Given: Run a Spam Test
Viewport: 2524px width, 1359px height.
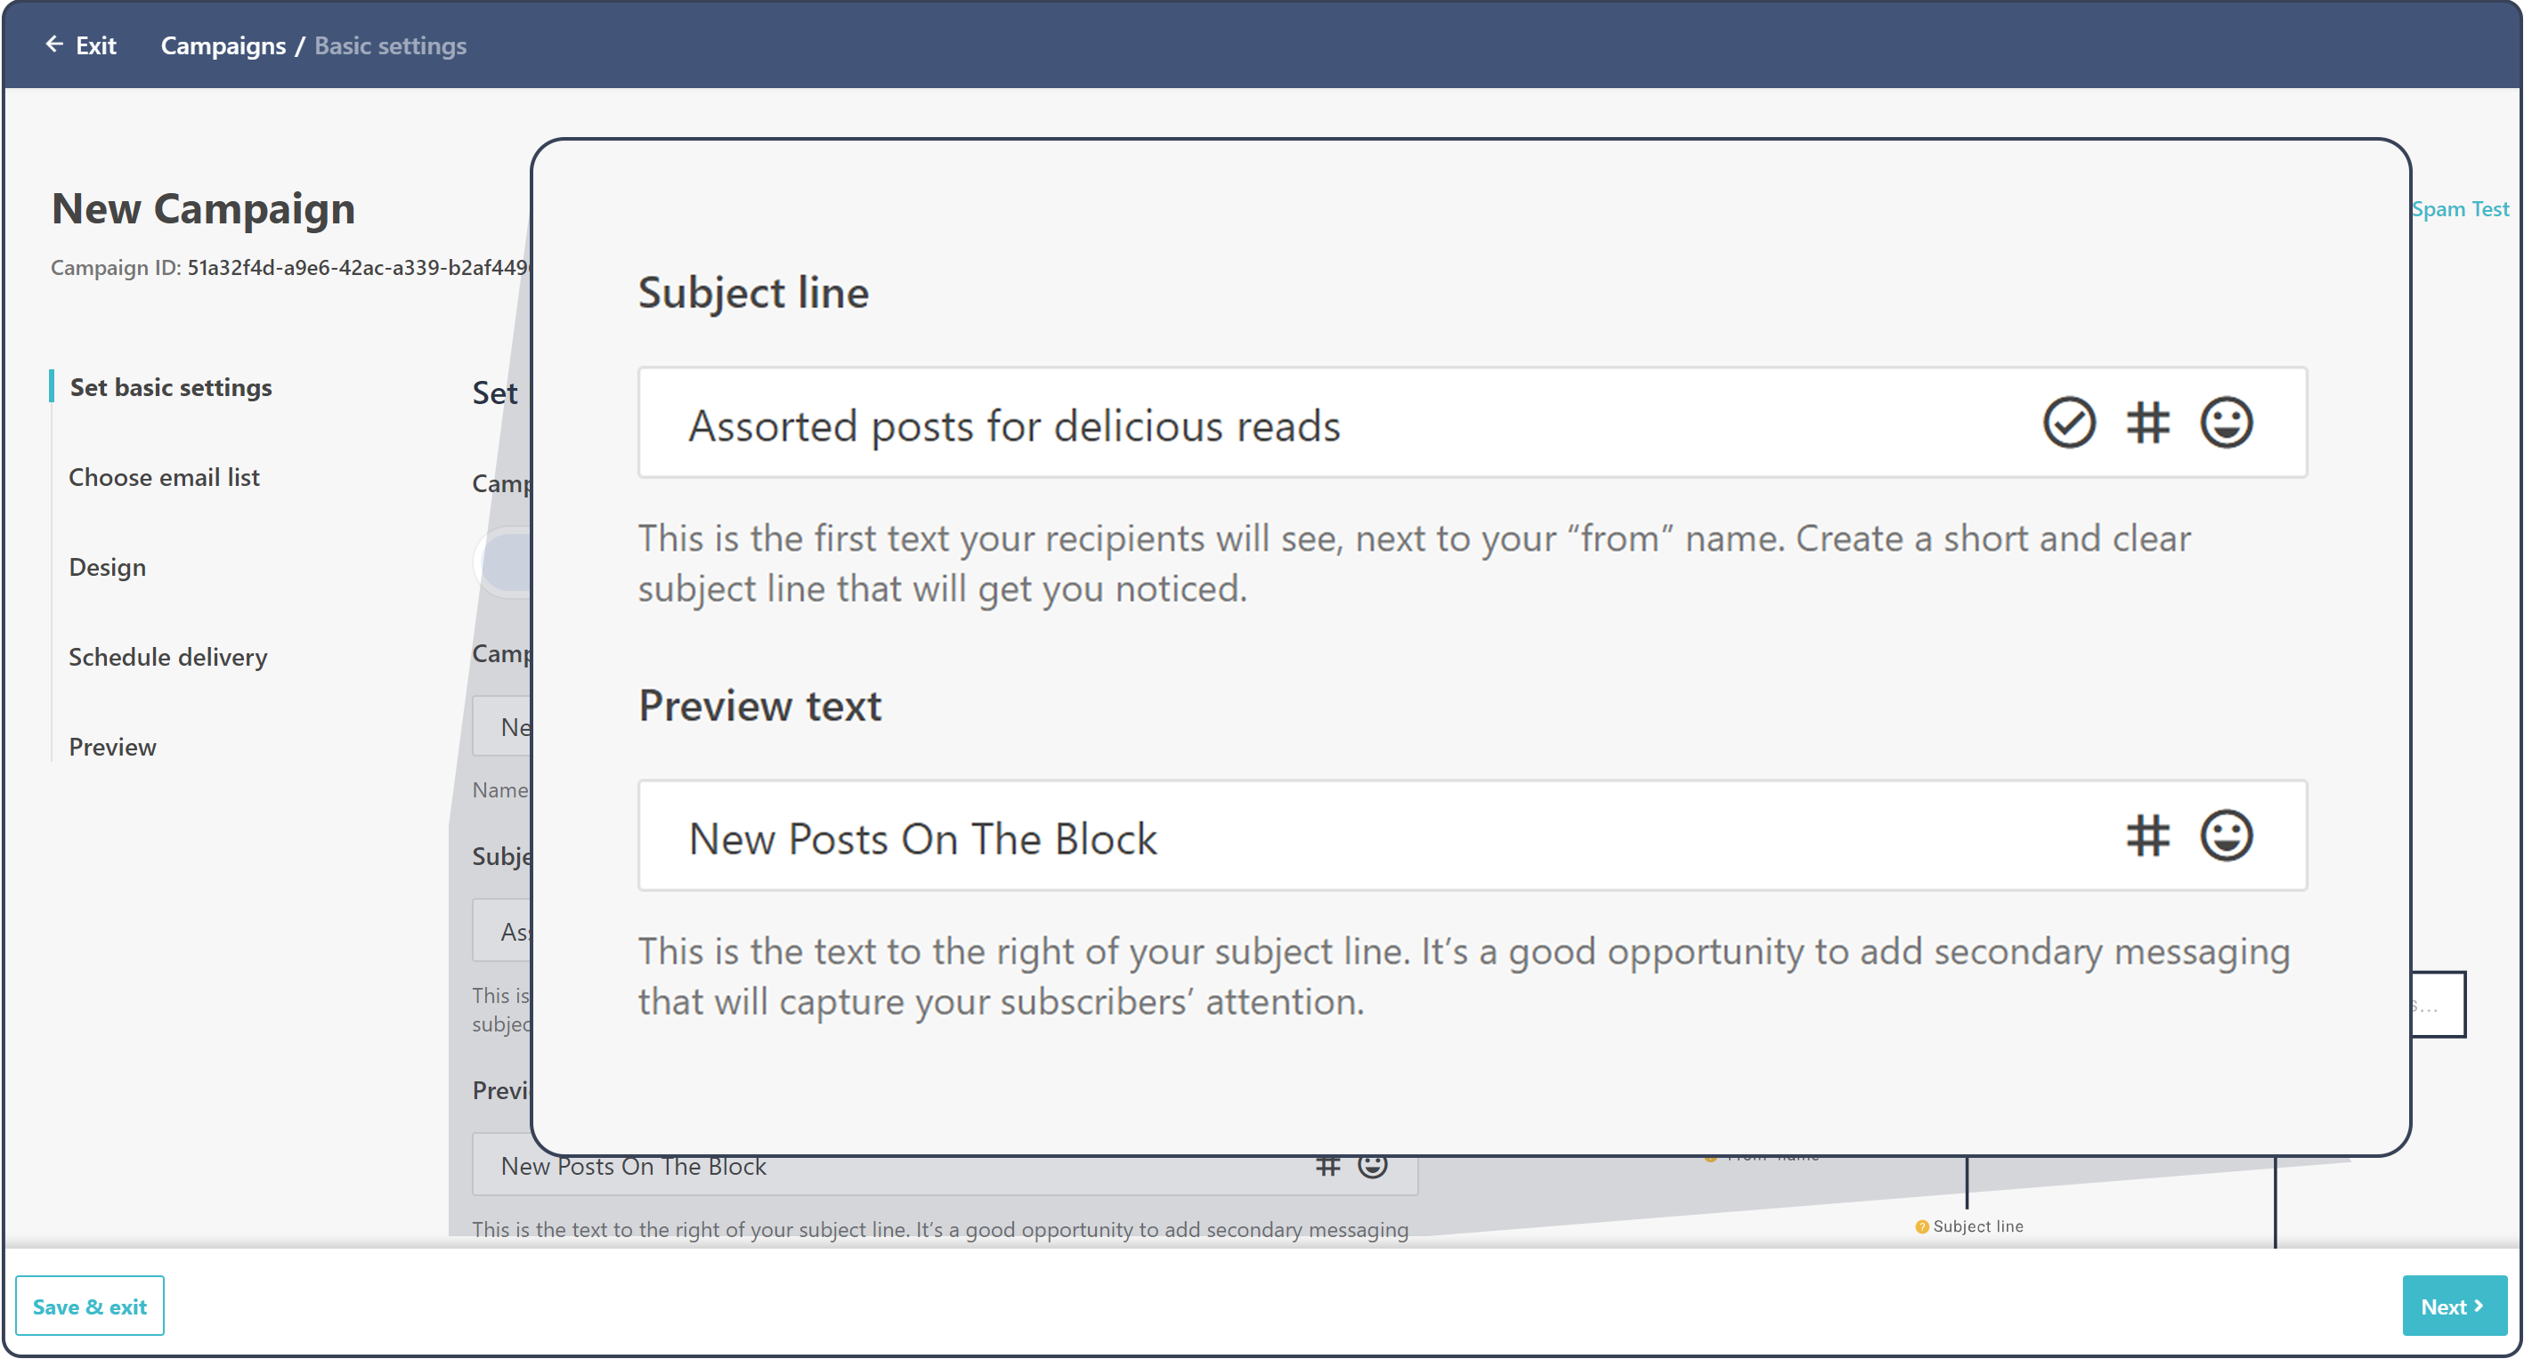Looking at the screenshot, I should (2460, 207).
